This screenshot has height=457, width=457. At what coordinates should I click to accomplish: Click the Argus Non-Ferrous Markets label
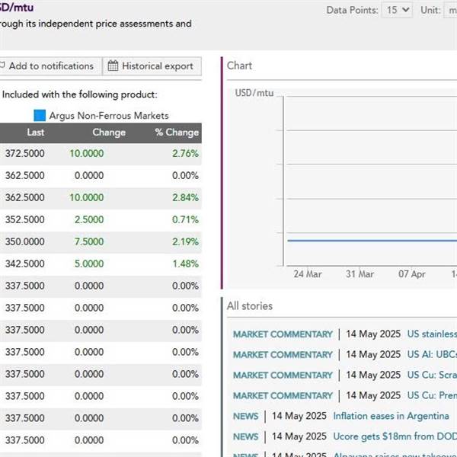click(x=109, y=116)
